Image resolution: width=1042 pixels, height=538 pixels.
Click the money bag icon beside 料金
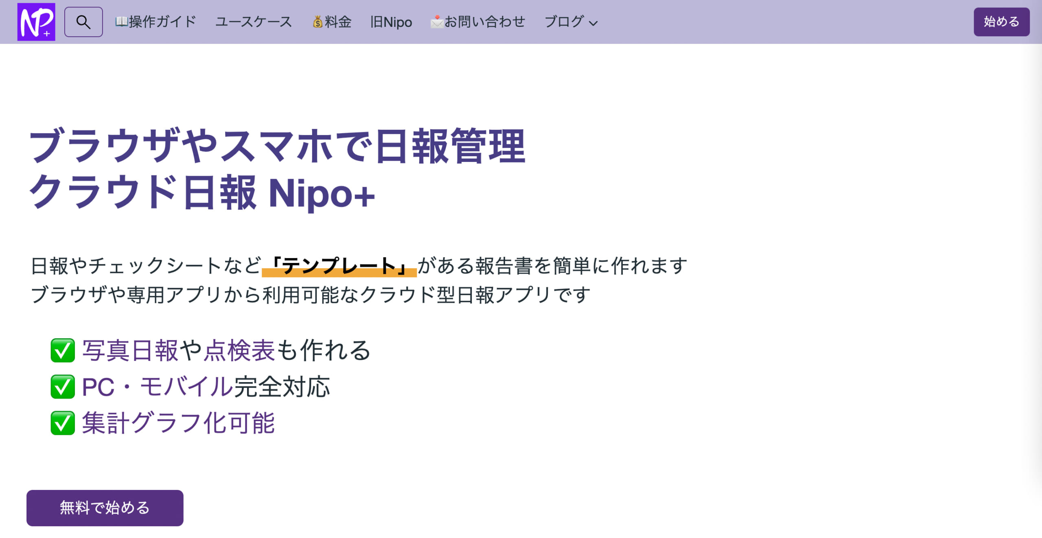(x=318, y=22)
